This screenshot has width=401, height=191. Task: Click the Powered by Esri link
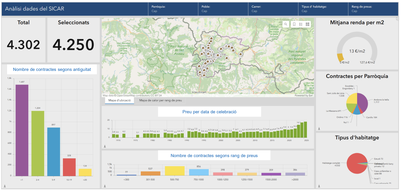(304, 95)
